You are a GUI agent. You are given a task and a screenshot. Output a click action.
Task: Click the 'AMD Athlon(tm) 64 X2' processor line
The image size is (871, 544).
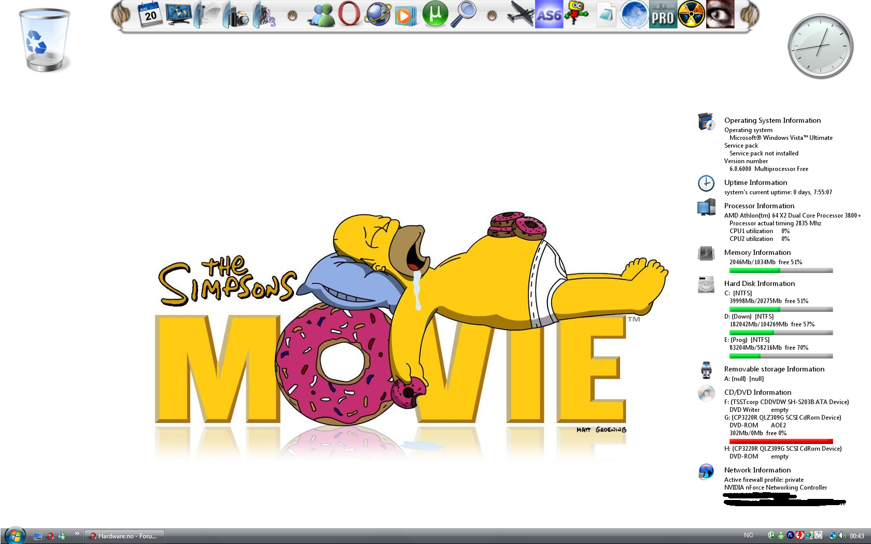click(792, 216)
